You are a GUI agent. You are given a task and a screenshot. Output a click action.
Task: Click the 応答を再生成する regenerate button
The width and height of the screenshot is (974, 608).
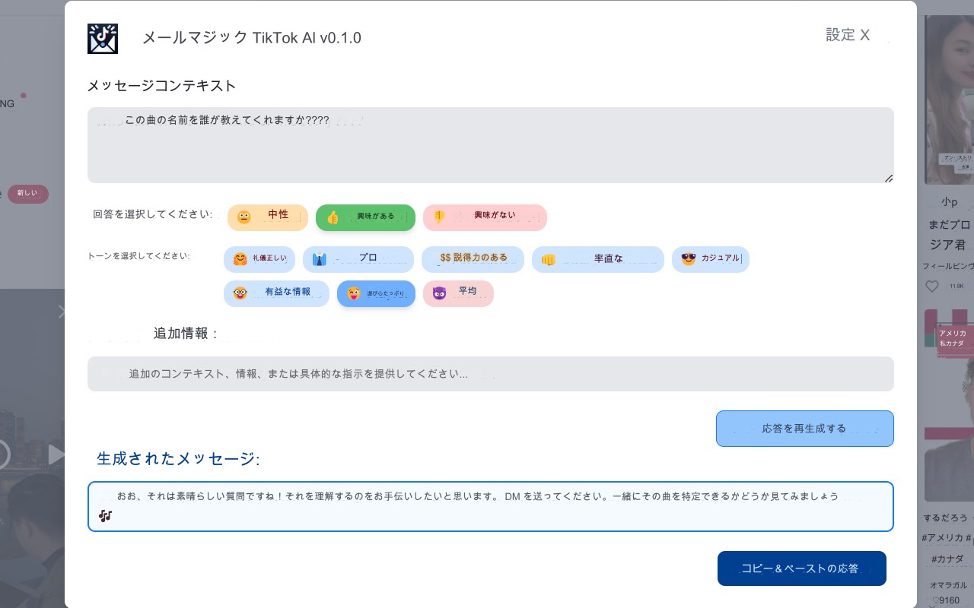[804, 429]
